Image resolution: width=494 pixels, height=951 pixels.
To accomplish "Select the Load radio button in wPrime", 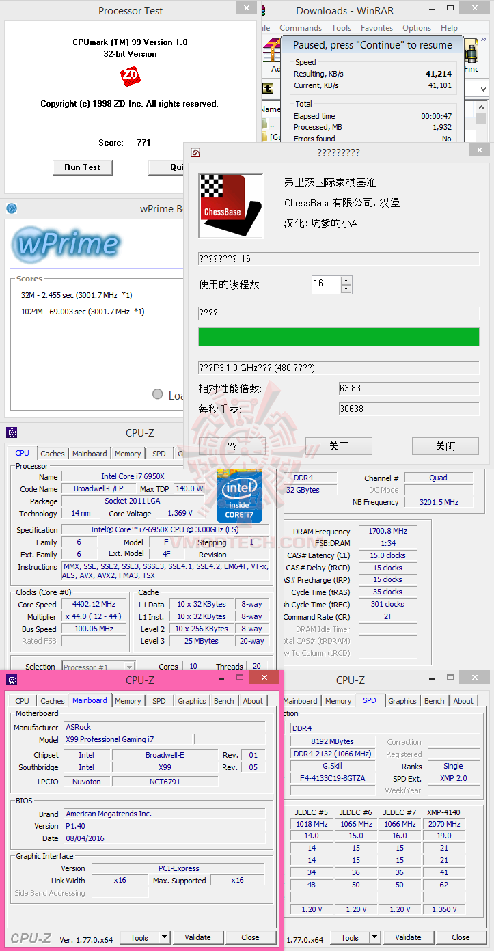I will (x=158, y=394).
